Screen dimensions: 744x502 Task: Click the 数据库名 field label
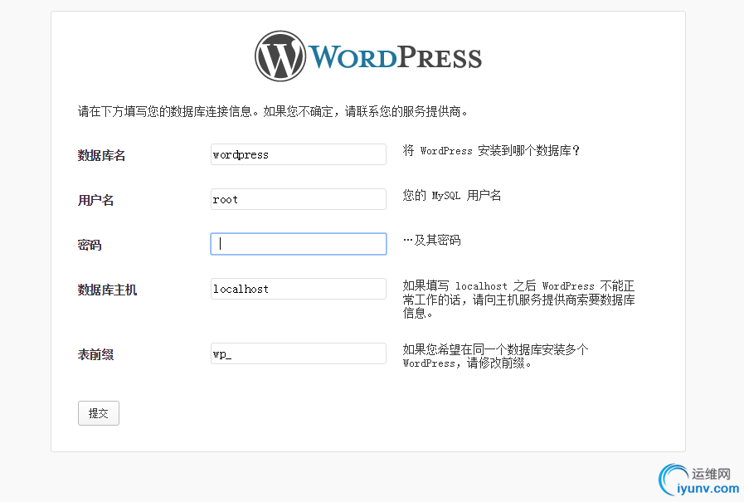click(x=101, y=155)
